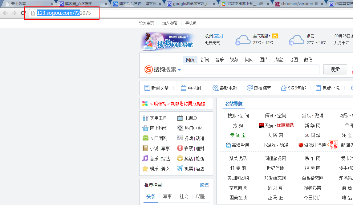Open the 腾讯·空间 site link
This screenshot has height=205, width=353.
click(x=275, y=116)
